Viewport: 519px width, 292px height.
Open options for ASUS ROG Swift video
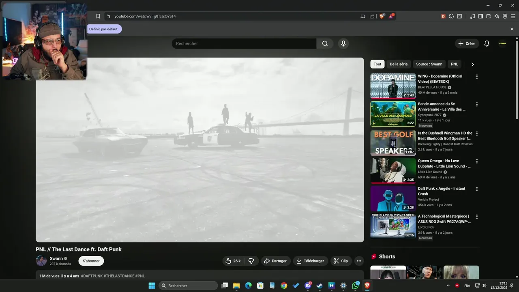tap(477, 217)
